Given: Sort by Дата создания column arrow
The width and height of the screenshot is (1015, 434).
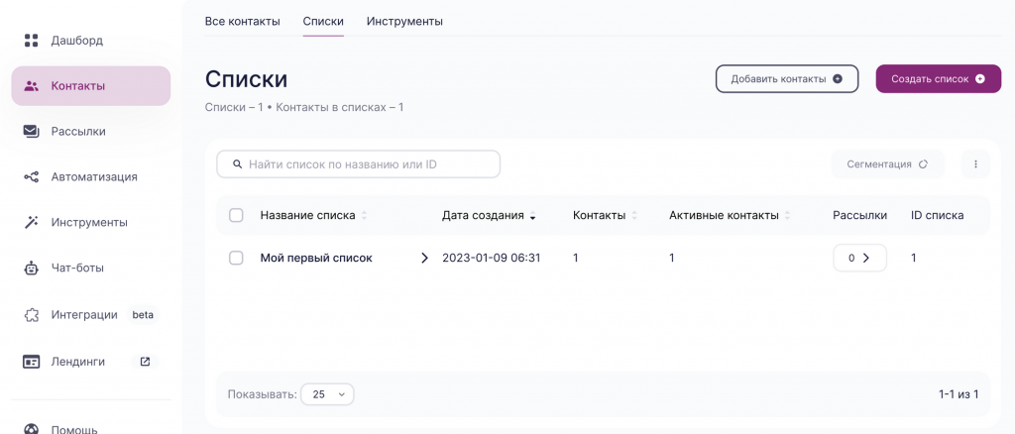Looking at the screenshot, I should pos(532,216).
